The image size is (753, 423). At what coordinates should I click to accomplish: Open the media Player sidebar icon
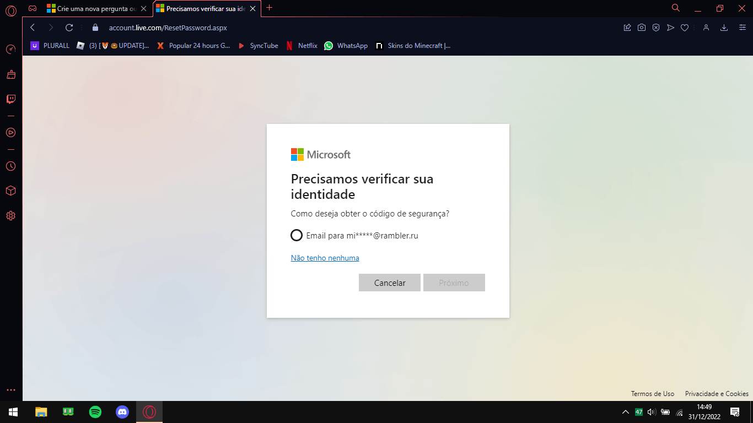[10, 132]
